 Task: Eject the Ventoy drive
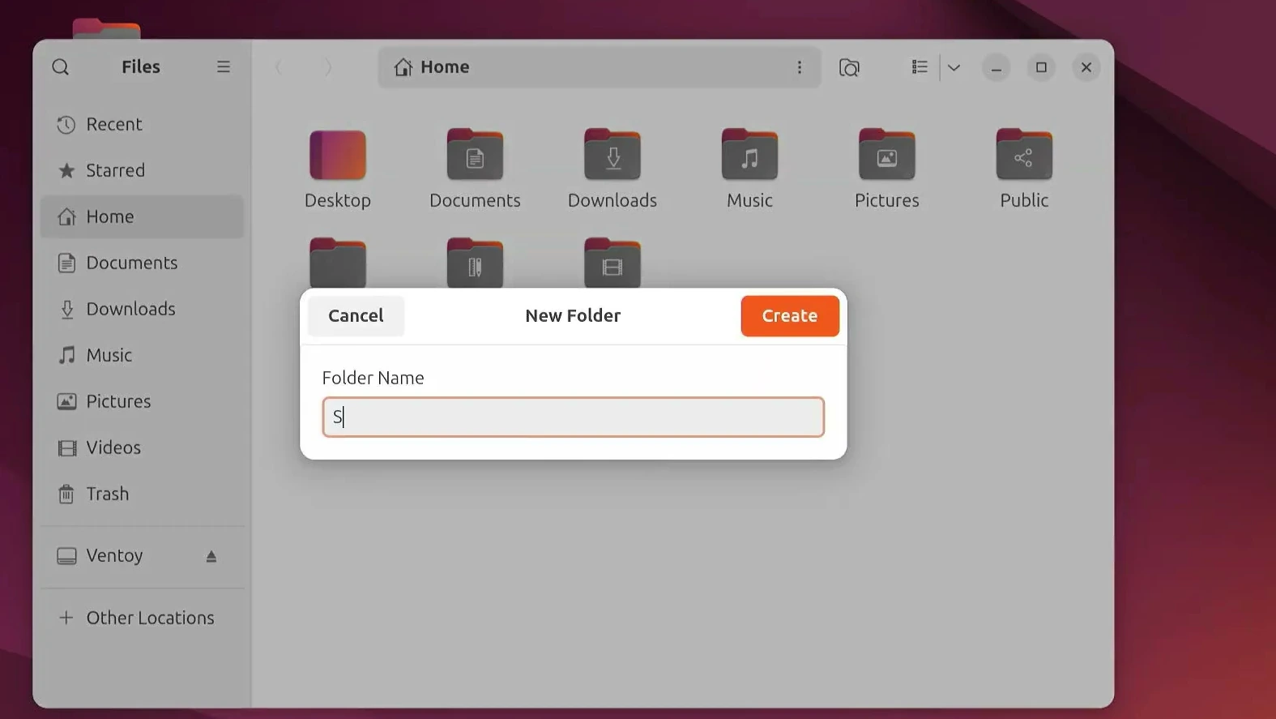click(x=211, y=556)
